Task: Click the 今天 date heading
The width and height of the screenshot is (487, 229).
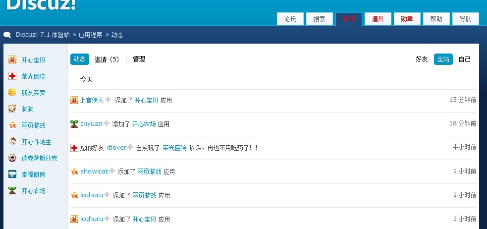Action: click(86, 79)
